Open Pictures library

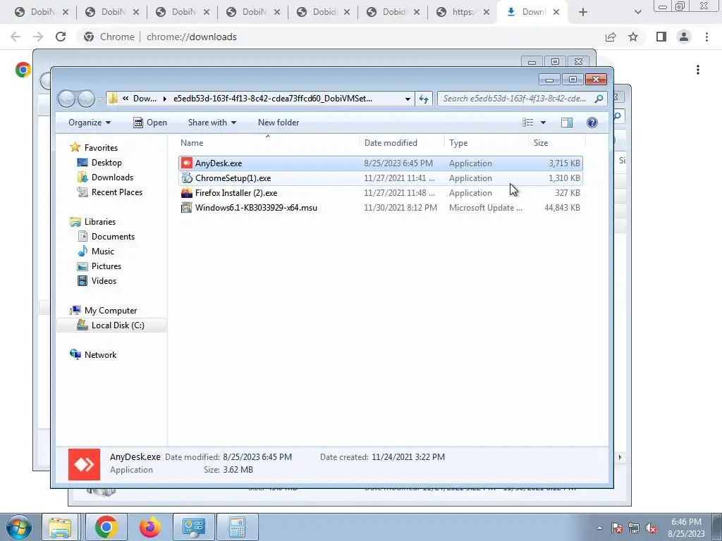[x=106, y=266]
